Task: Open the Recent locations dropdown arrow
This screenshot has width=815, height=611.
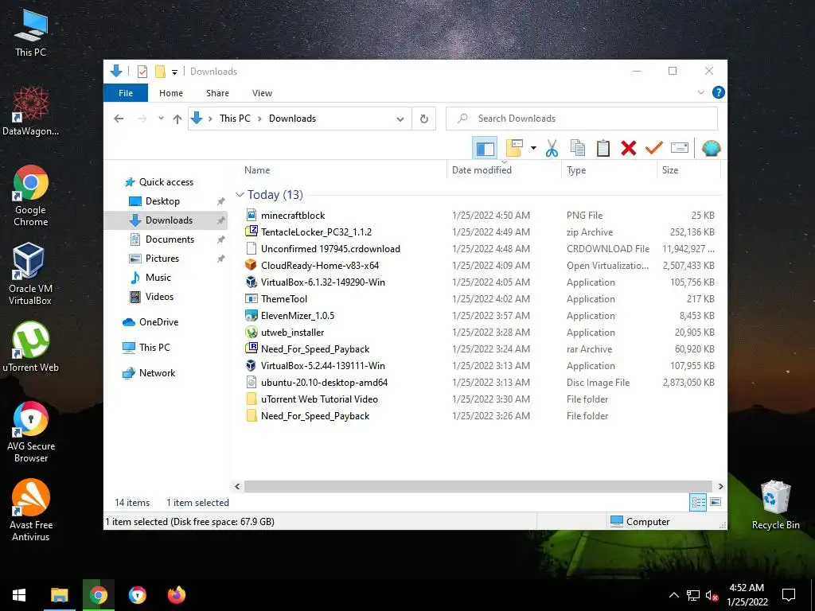Action: coord(161,119)
